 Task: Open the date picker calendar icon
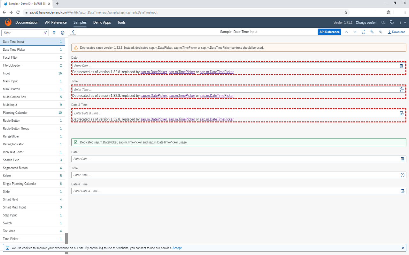(x=402, y=66)
